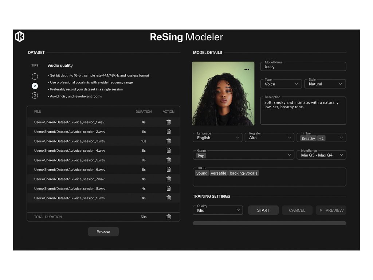This screenshot has width=373, height=280.
Task: Delete voice_session_3.wav from dataset
Action: pos(169,141)
